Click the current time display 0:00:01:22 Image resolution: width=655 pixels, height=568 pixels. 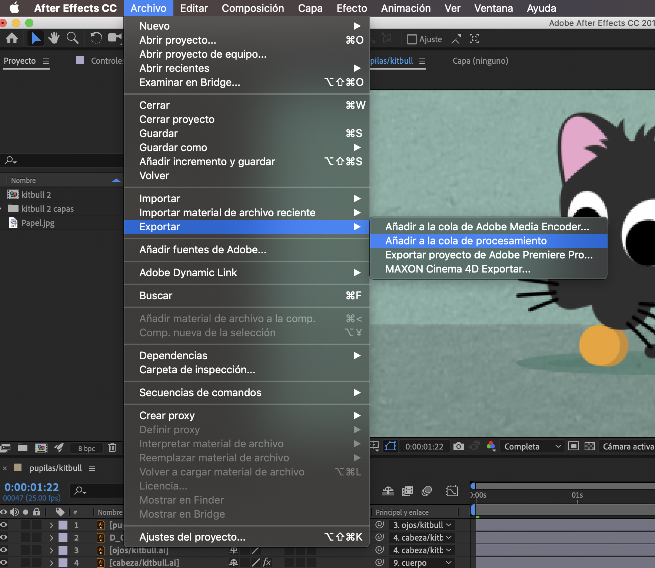coord(31,487)
